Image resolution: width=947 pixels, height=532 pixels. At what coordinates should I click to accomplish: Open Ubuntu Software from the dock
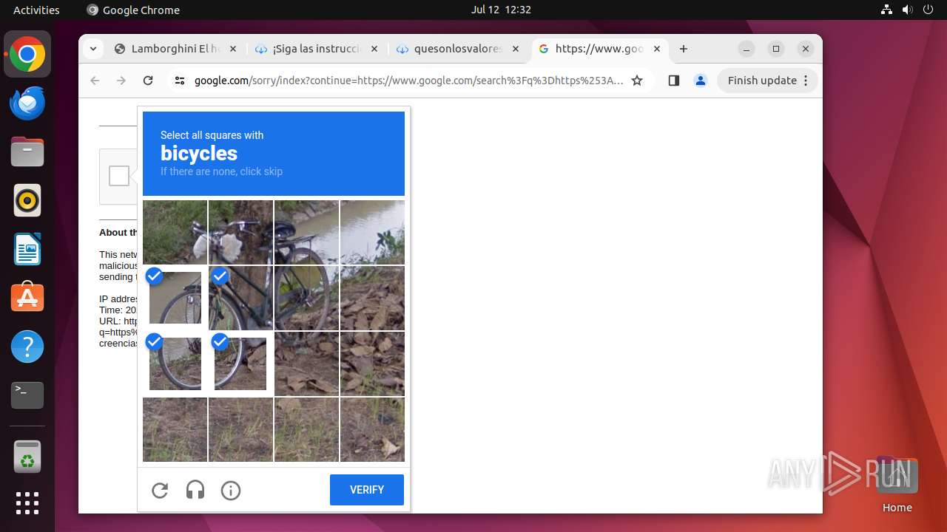(x=27, y=298)
